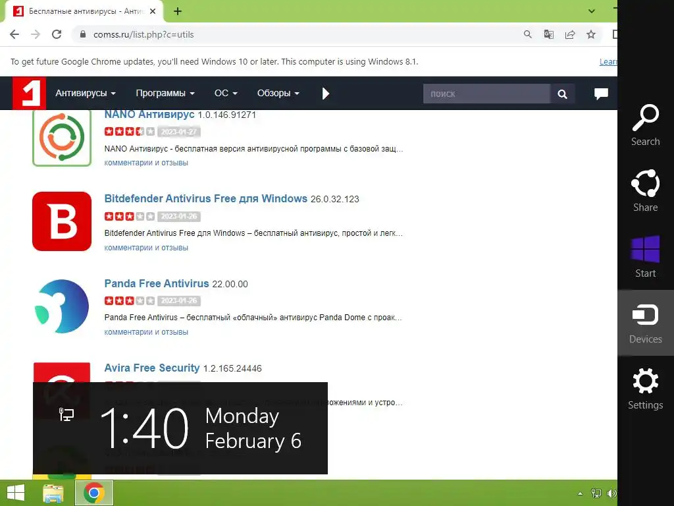
Task: Open комментарии и отзывы under Bitdefender
Action: click(x=146, y=248)
